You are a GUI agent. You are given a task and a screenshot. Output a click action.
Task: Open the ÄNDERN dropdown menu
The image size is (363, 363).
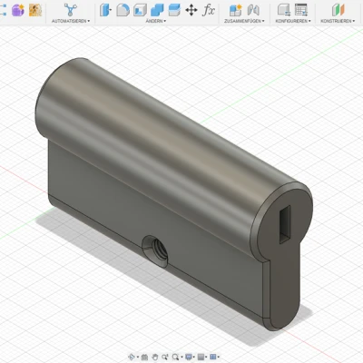point(156,21)
